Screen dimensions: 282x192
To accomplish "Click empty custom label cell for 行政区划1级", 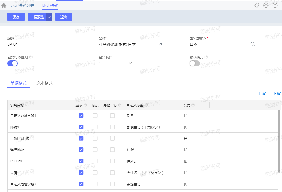I will tap(152, 138).
